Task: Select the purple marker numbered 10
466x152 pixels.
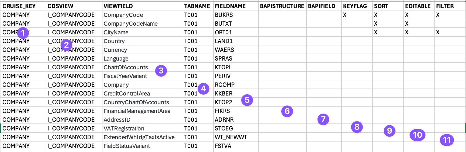Action: [417, 135]
